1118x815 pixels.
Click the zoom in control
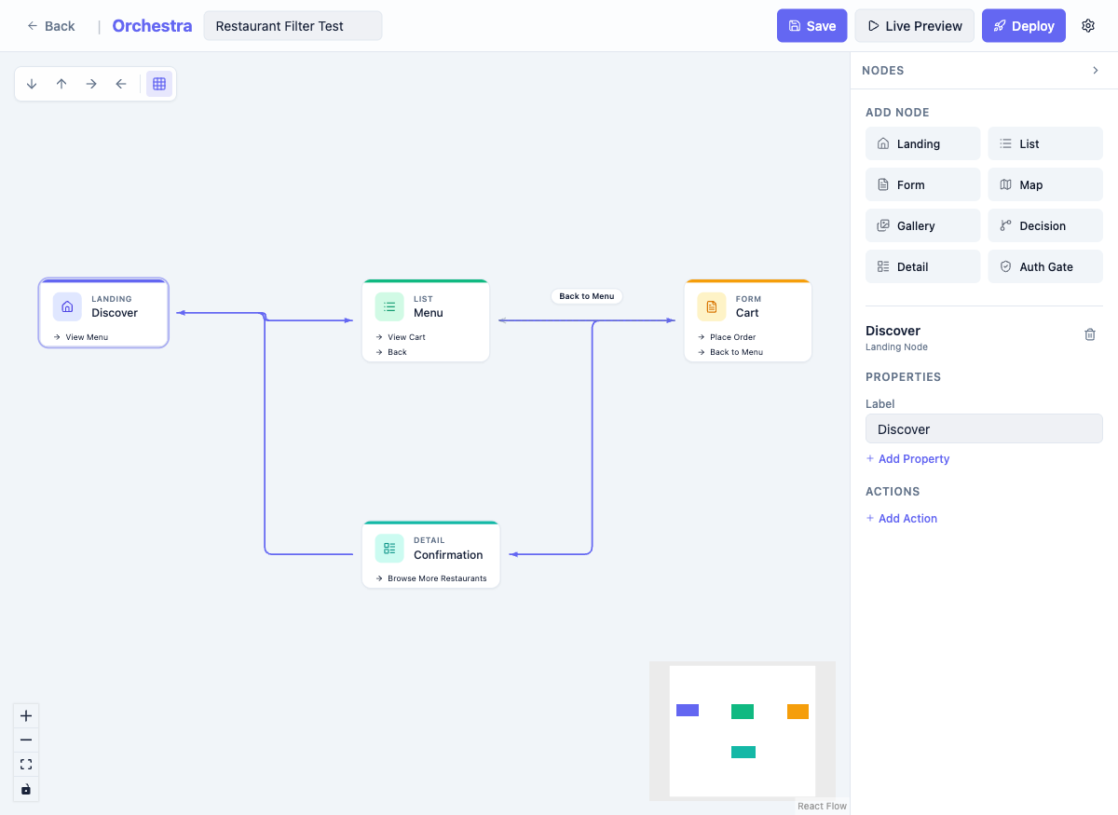pos(26,715)
